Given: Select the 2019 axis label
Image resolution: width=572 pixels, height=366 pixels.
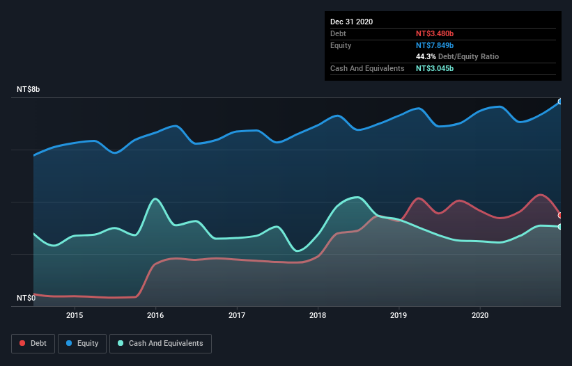Looking at the screenshot, I should point(399,315).
